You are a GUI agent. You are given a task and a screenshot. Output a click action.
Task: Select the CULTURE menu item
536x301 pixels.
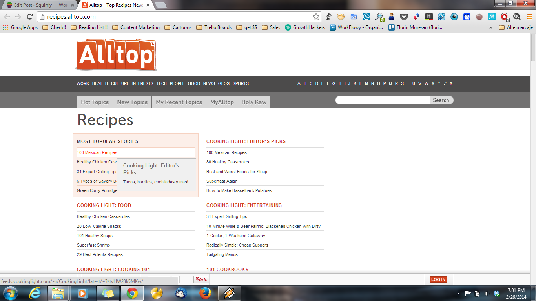120,83
